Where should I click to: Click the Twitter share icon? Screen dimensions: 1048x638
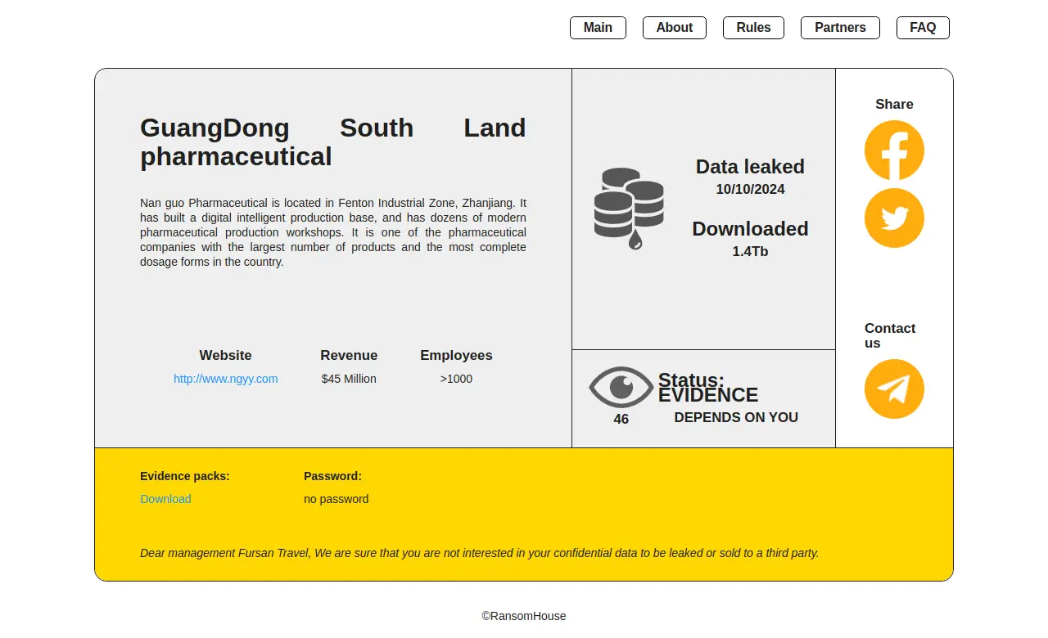[x=894, y=218]
